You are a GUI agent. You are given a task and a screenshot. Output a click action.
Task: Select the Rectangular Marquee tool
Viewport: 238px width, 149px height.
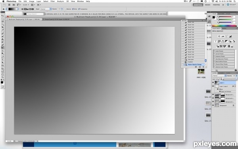coord(2,19)
